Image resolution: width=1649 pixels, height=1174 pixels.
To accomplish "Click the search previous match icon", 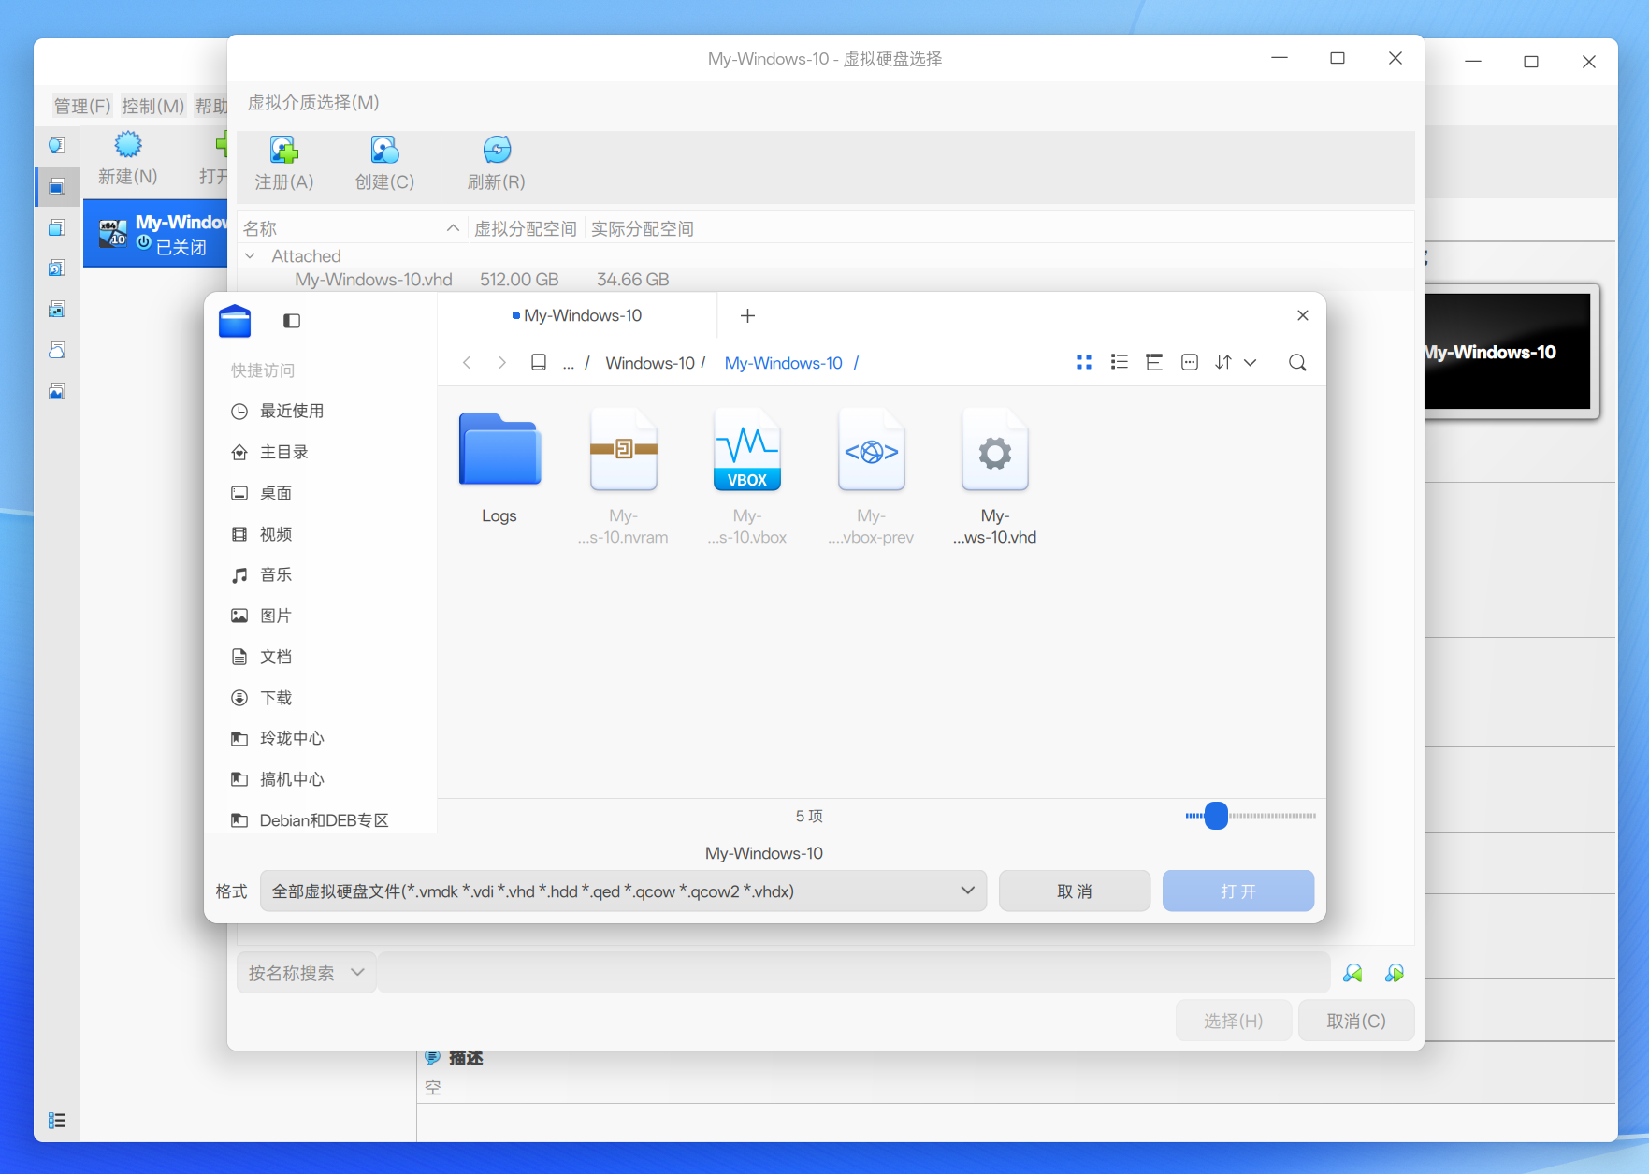I will (x=1352, y=973).
